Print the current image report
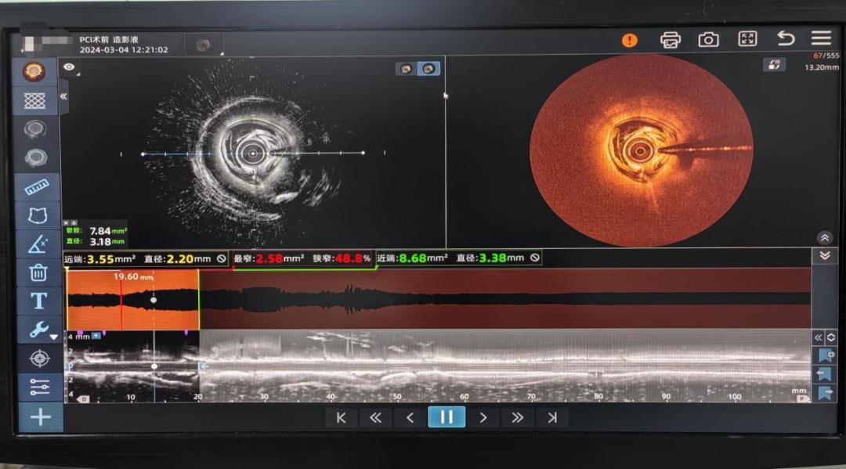Screen dimensions: 846x469 coord(670,40)
